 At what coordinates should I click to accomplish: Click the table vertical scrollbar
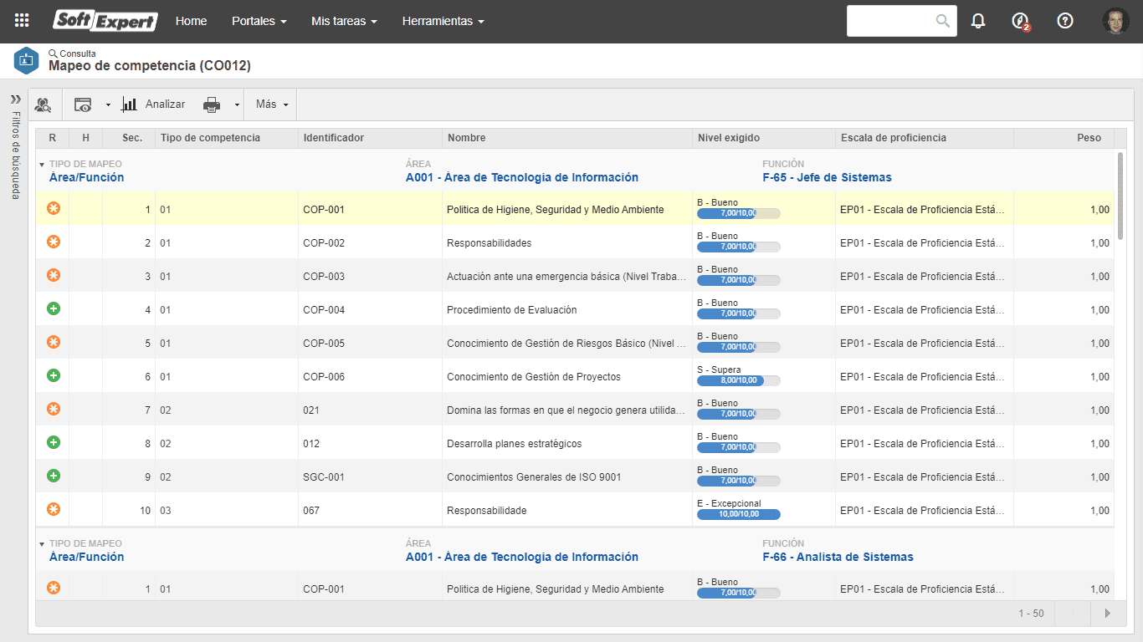click(1120, 196)
